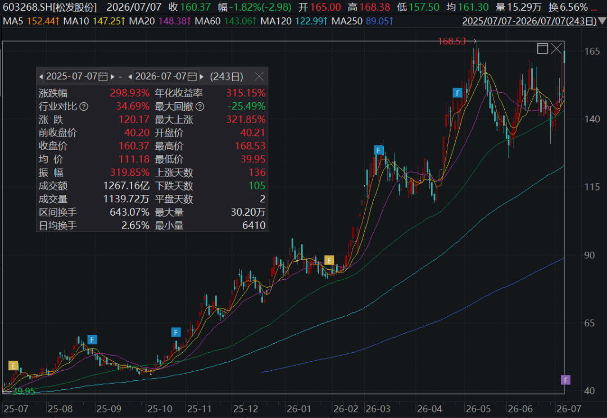The height and width of the screenshot is (418, 607).
Task: Select the 开盘价 value 40.21
Action: point(253,133)
